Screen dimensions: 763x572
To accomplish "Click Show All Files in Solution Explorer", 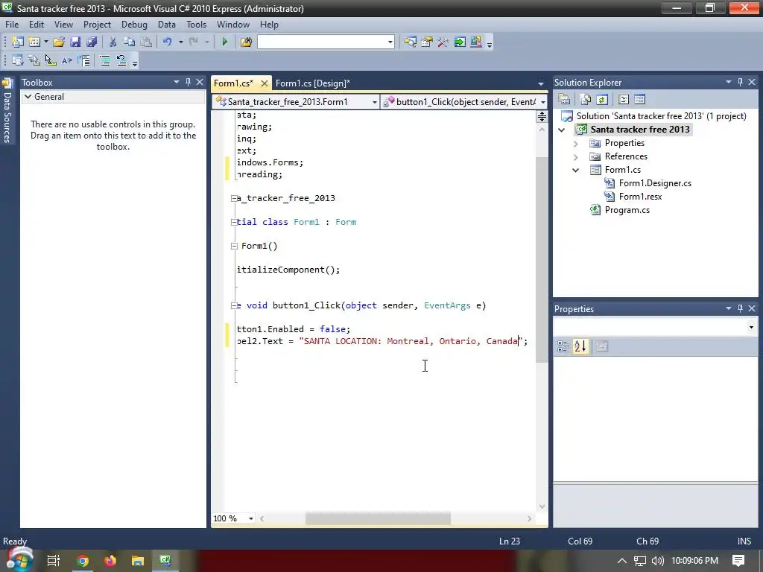I will point(586,99).
